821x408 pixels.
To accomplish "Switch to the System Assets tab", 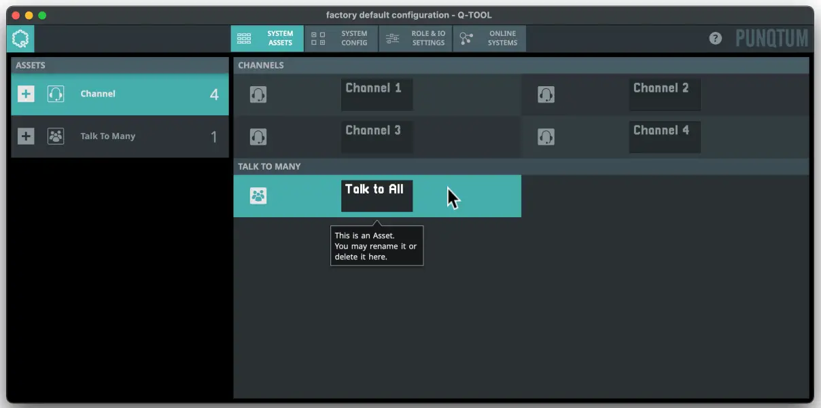I will [x=267, y=39].
